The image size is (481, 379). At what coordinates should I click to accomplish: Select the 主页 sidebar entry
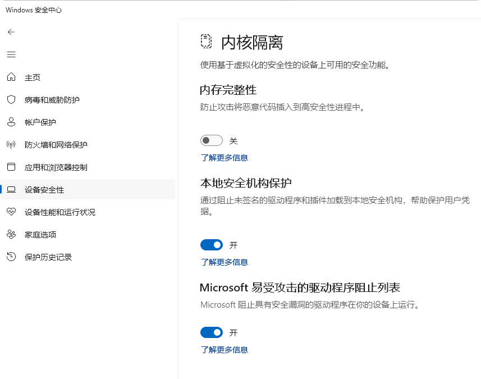34,77
